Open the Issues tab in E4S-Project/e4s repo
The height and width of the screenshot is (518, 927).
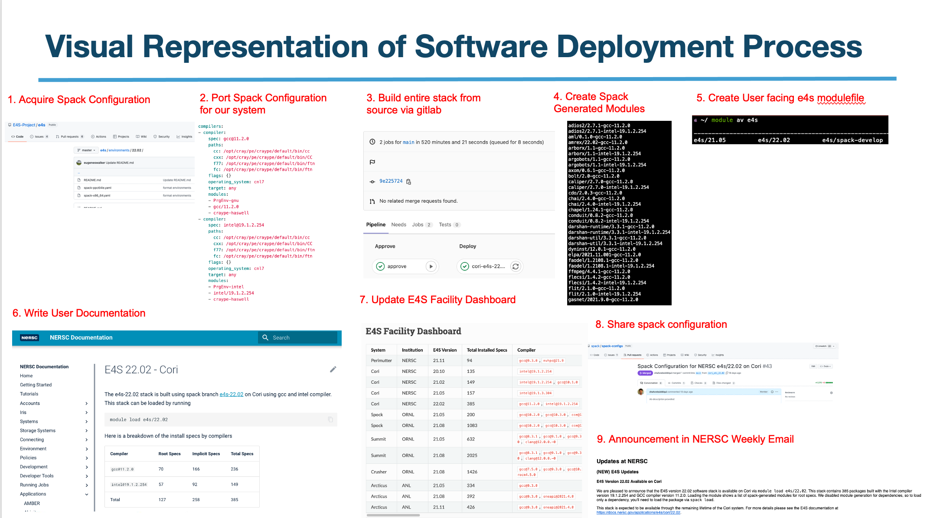[x=39, y=136]
